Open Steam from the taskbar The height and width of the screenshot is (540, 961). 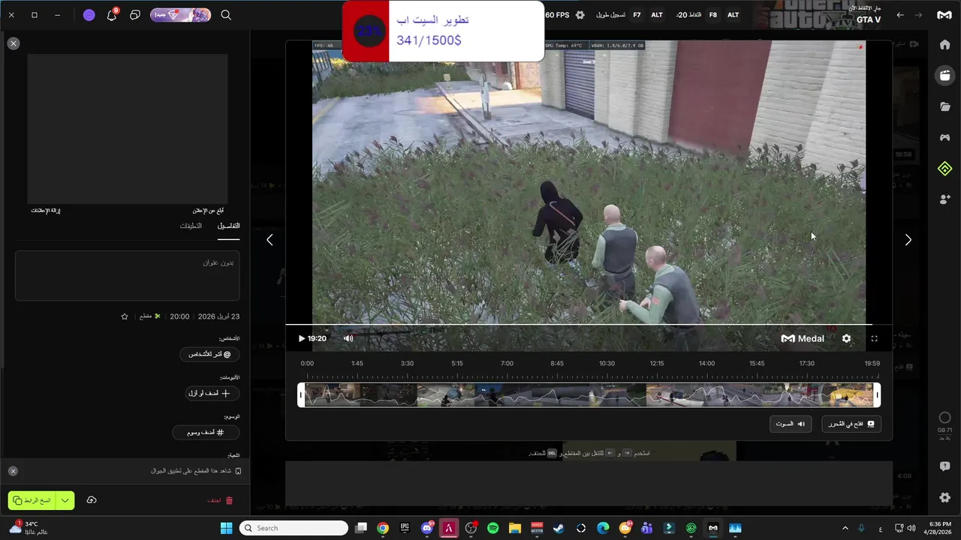[x=559, y=528]
